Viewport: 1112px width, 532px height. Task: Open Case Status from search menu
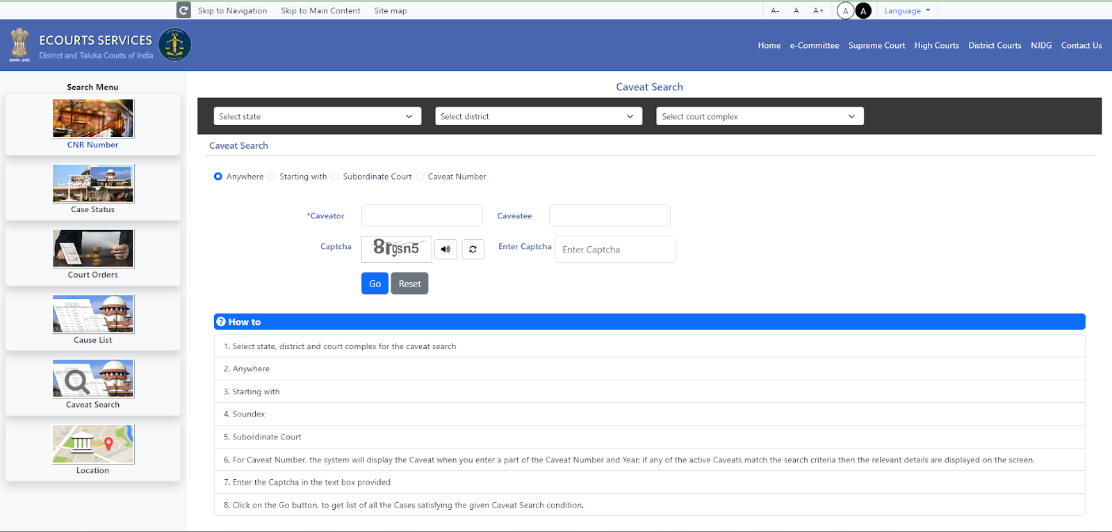(x=93, y=184)
